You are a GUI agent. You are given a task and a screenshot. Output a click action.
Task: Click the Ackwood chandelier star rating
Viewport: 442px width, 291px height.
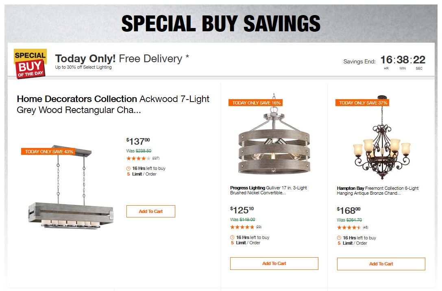pos(138,159)
